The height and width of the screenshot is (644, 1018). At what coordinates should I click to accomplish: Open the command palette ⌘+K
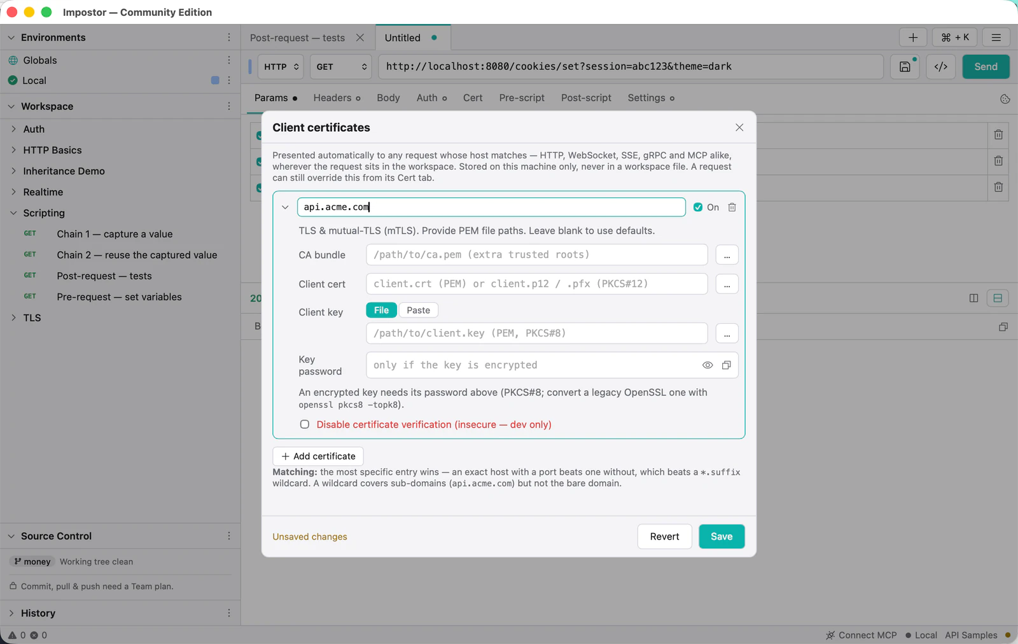point(955,38)
